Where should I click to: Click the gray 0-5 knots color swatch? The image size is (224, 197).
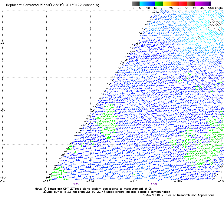pos(136,4)
